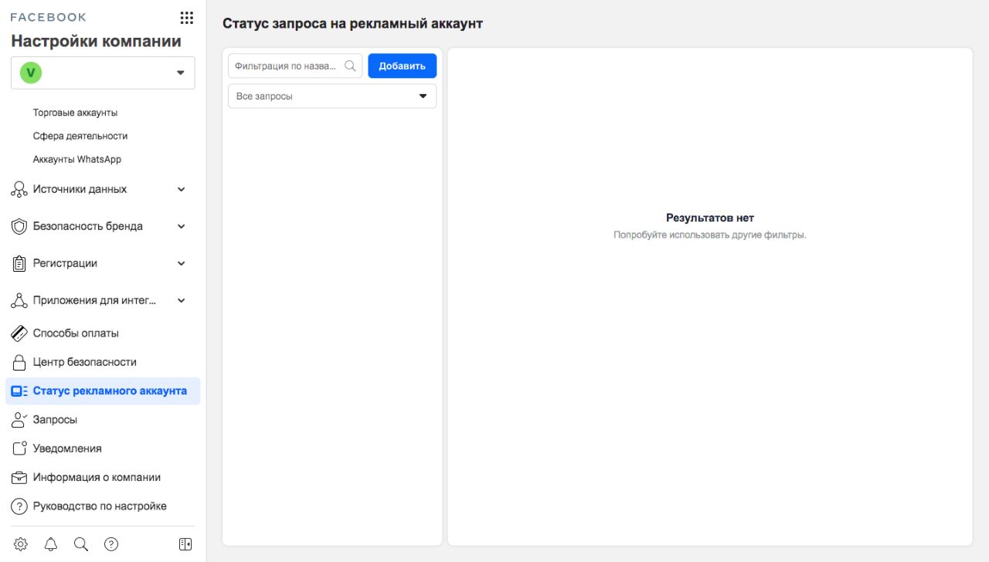989x562 pixels.
Task: Open Сфера деятельности section
Action: (80, 136)
